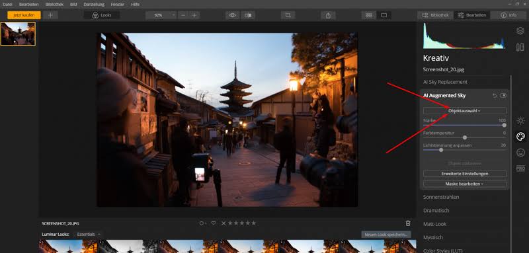Select the Creative palette icon
The height and width of the screenshot is (253, 529).
[520, 137]
